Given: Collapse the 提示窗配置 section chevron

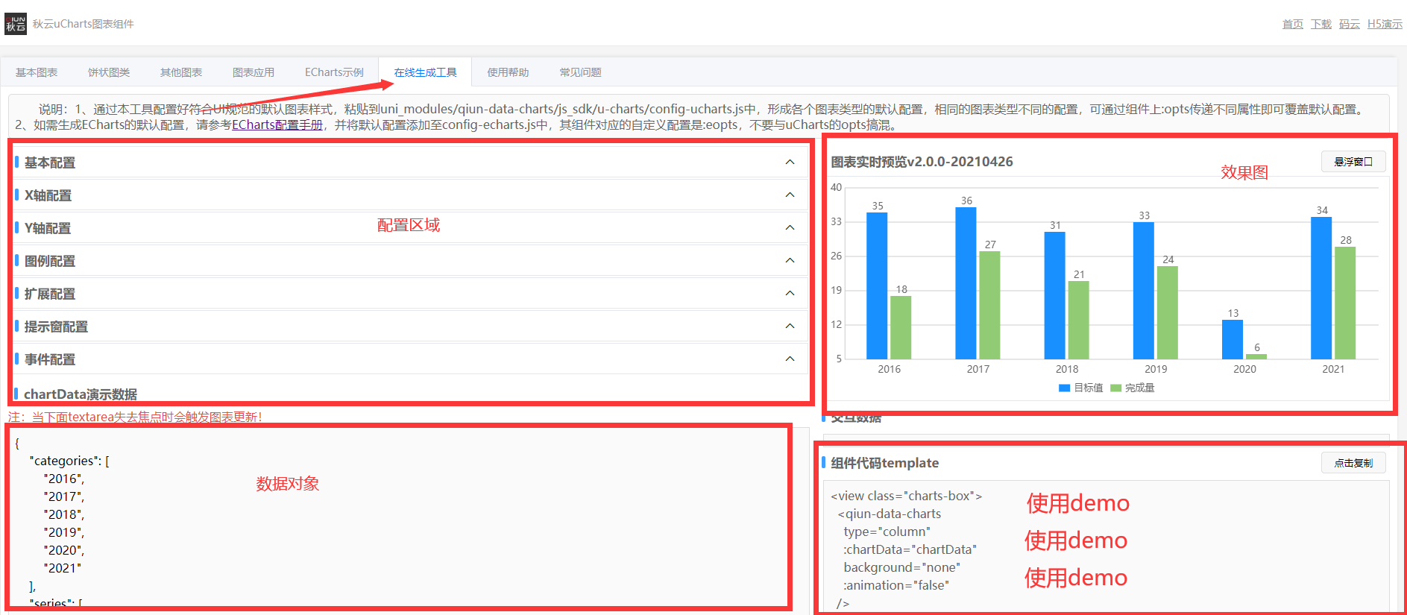Looking at the screenshot, I should tap(790, 326).
